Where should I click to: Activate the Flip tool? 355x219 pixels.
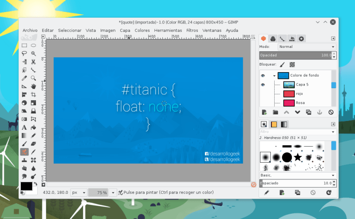click(24, 119)
